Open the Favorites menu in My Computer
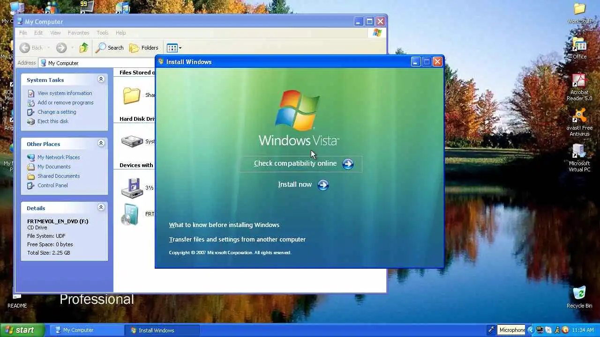This screenshot has width=600, height=337. tap(78, 33)
